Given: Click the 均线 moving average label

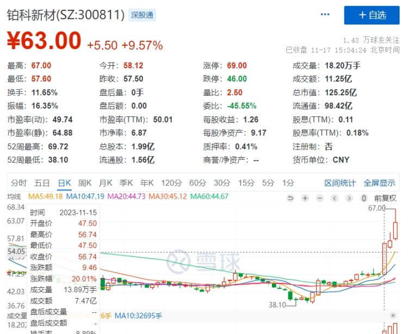Looking at the screenshot, I should point(14,196).
